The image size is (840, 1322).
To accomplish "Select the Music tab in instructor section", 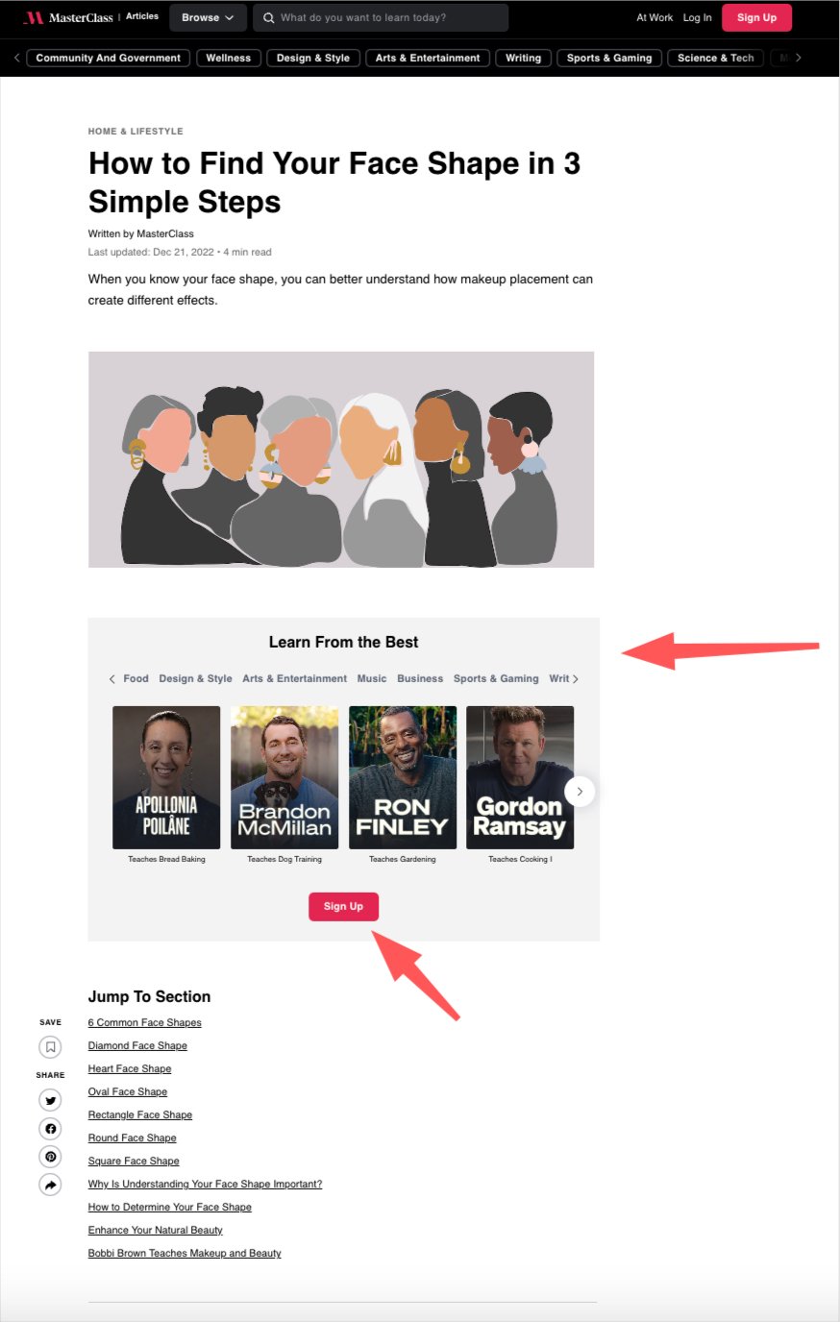I will point(372,678).
